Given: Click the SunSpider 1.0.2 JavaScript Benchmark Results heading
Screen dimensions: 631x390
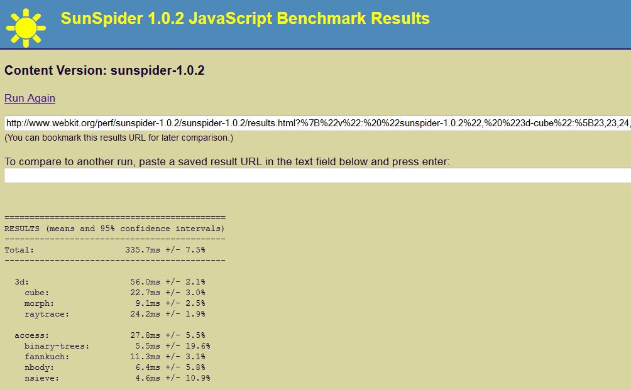Looking at the screenshot, I should click(x=245, y=18).
